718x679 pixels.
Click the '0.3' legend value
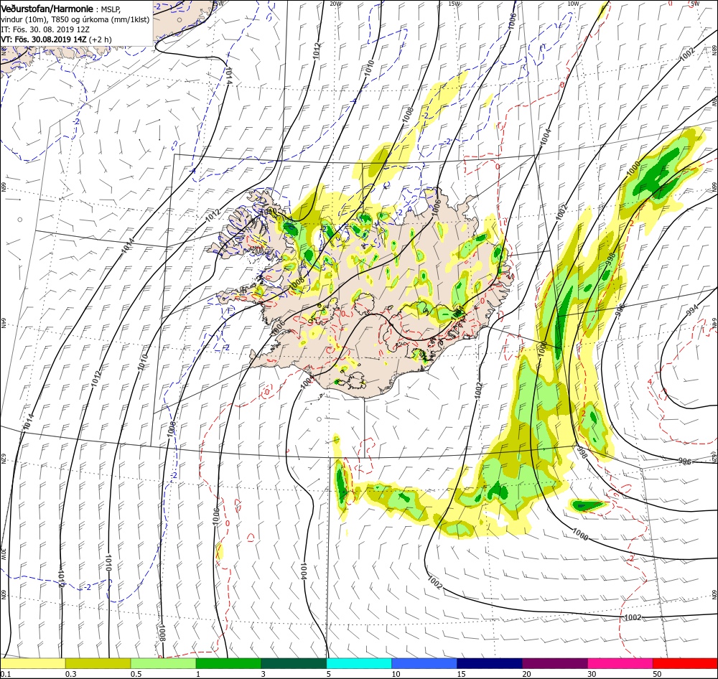pyautogui.click(x=71, y=674)
